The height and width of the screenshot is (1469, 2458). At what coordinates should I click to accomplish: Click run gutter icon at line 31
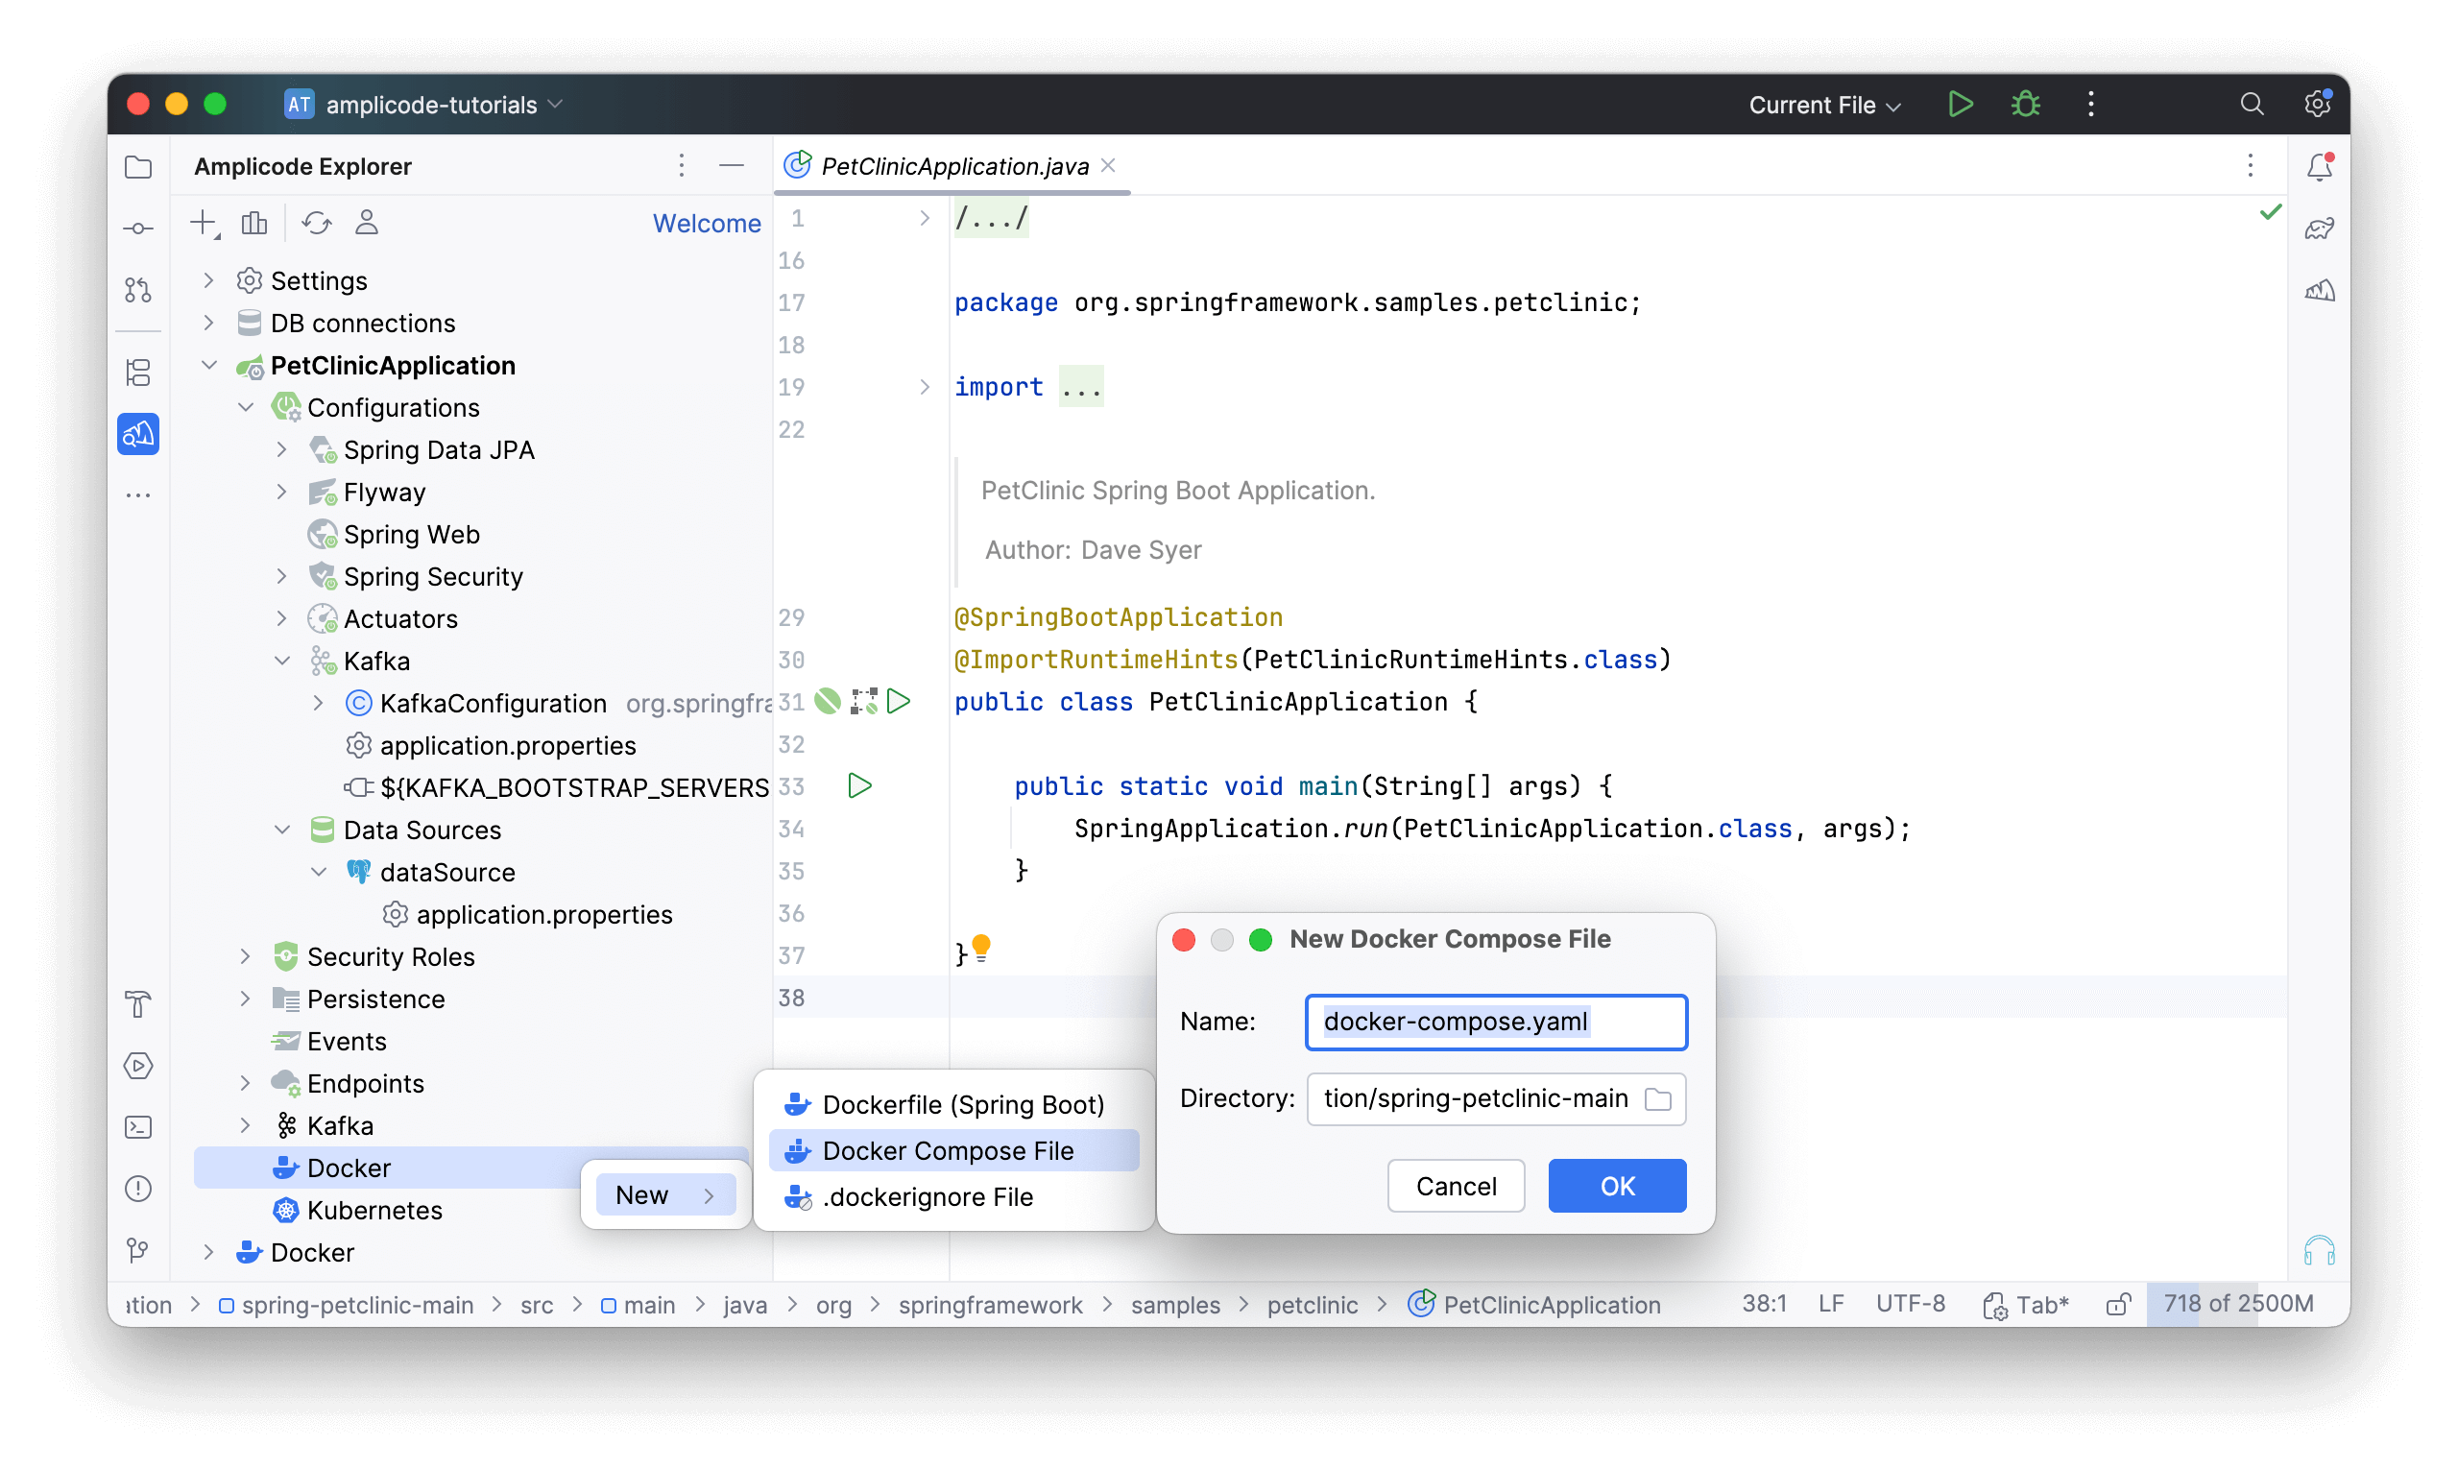coord(899,702)
